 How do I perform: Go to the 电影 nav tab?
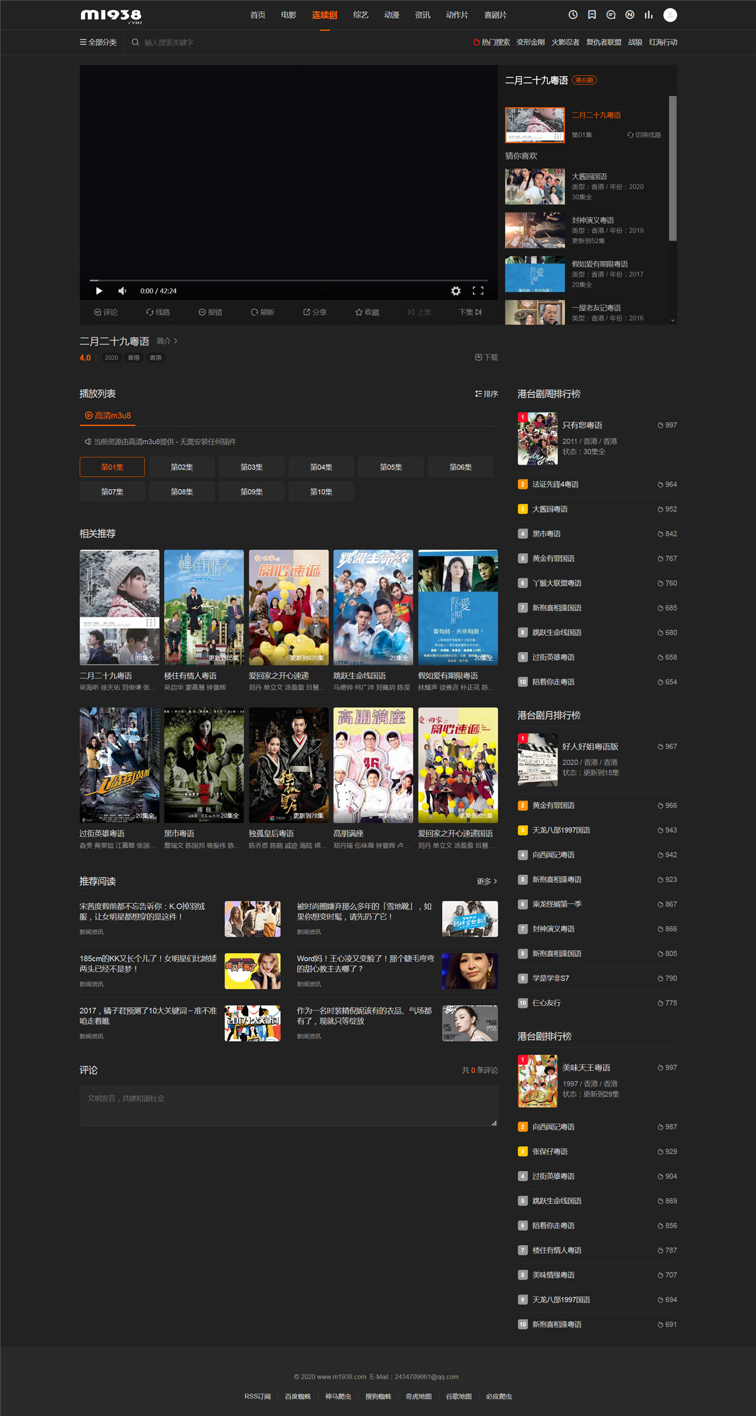pos(288,15)
